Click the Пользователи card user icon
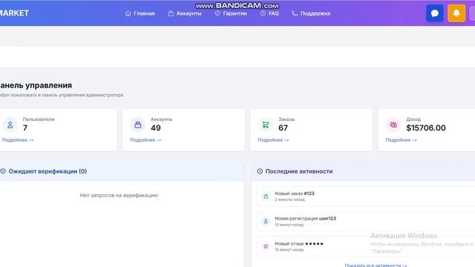 point(10,125)
